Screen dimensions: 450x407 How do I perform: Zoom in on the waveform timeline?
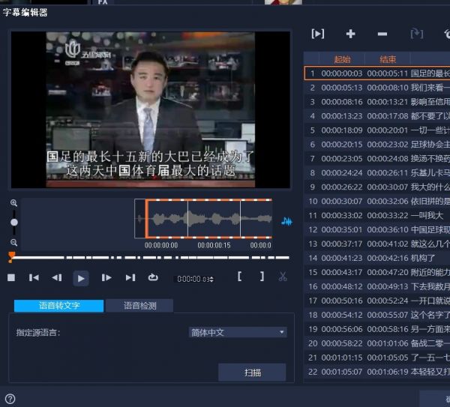(13, 203)
